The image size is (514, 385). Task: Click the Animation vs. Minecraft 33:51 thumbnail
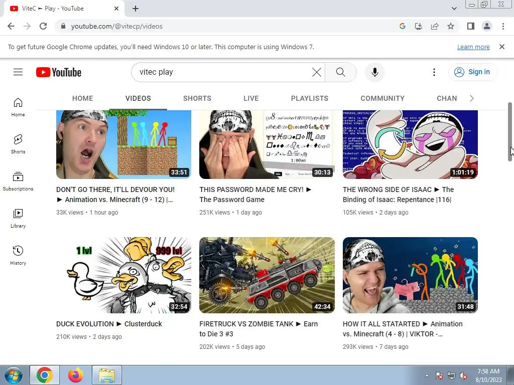click(x=123, y=145)
